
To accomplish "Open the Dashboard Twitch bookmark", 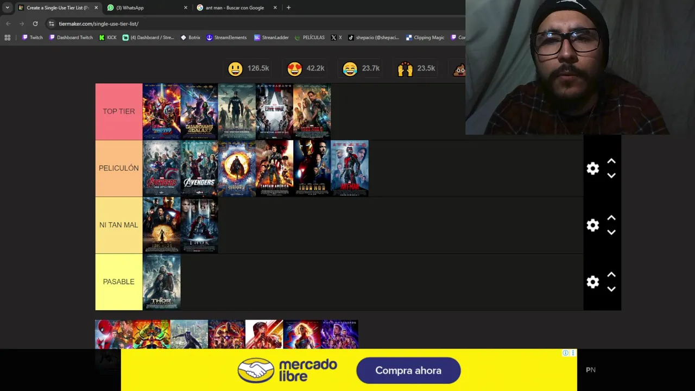I will pos(71,37).
